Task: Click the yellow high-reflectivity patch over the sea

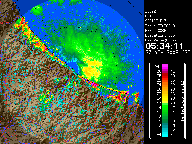Action: (x=92, y=69)
